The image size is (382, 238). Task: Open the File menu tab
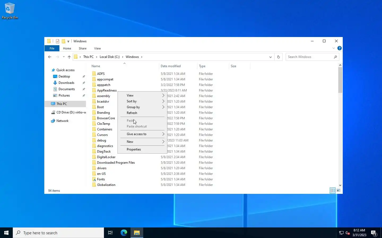tap(52, 48)
